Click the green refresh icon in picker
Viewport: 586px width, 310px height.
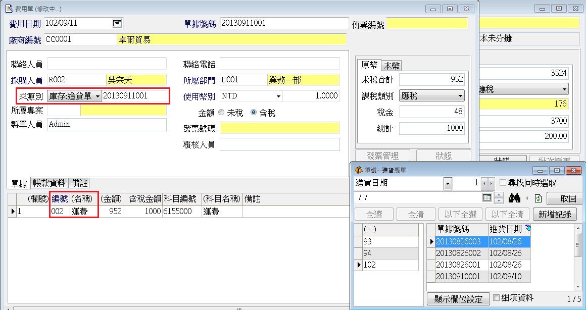pyautogui.click(x=538, y=198)
